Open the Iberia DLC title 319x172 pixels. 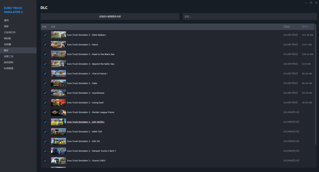(x=82, y=44)
